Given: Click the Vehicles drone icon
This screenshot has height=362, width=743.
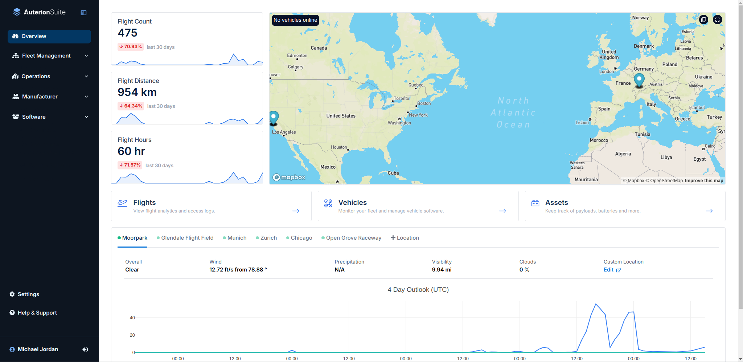Looking at the screenshot, I should click(328, 203).
